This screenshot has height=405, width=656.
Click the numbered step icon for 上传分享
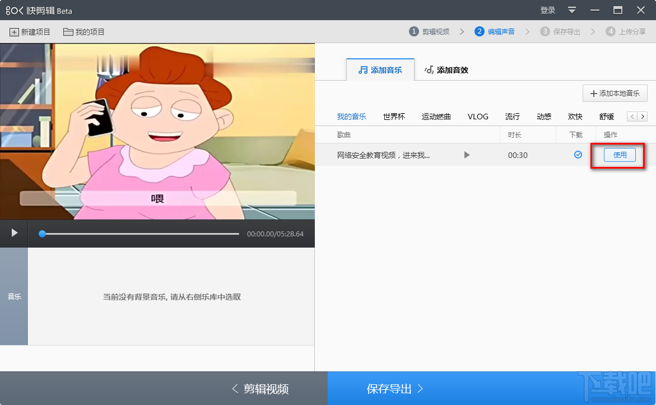611,32
